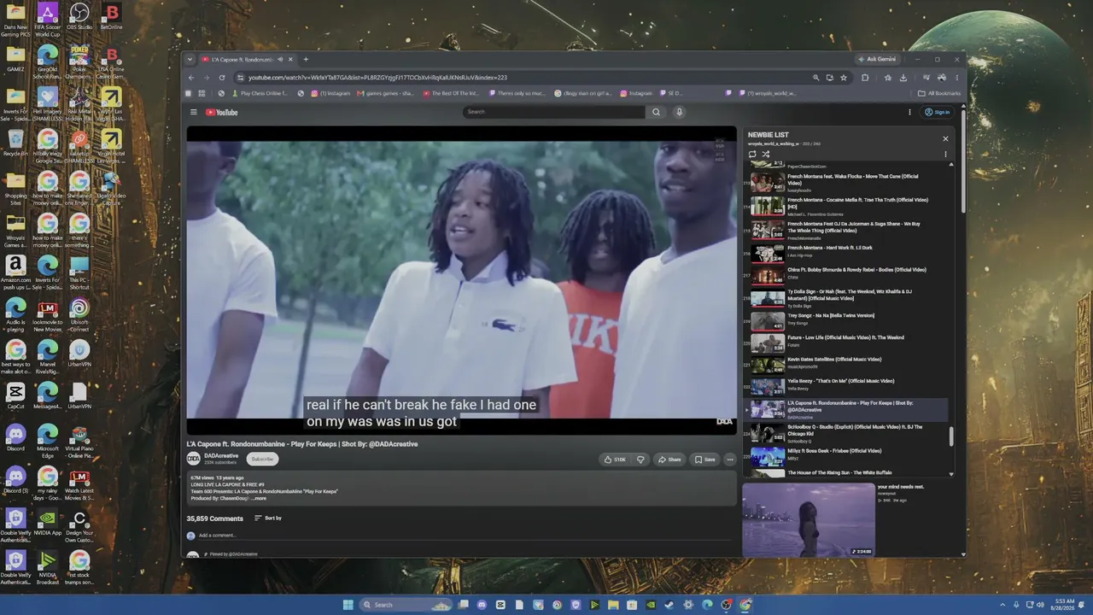
Task: Toggle playlist shuffle button
Action: click(766, 155)
